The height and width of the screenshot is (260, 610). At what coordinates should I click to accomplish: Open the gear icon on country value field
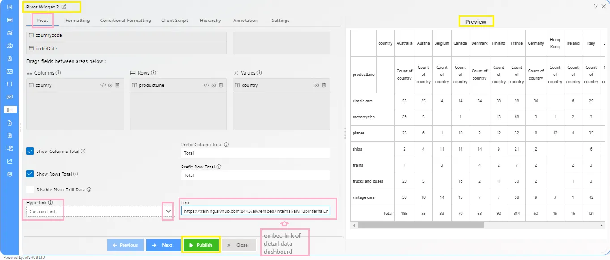[316, 85]
